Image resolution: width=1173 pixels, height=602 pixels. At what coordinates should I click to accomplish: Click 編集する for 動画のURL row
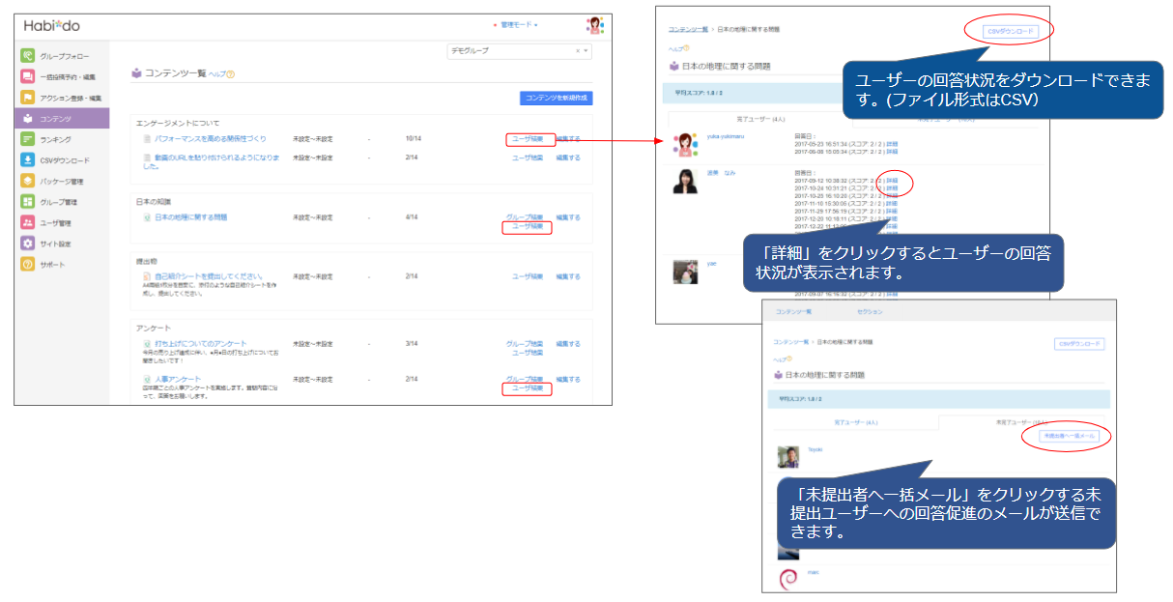pyautogui.click(x=568, y=157)
